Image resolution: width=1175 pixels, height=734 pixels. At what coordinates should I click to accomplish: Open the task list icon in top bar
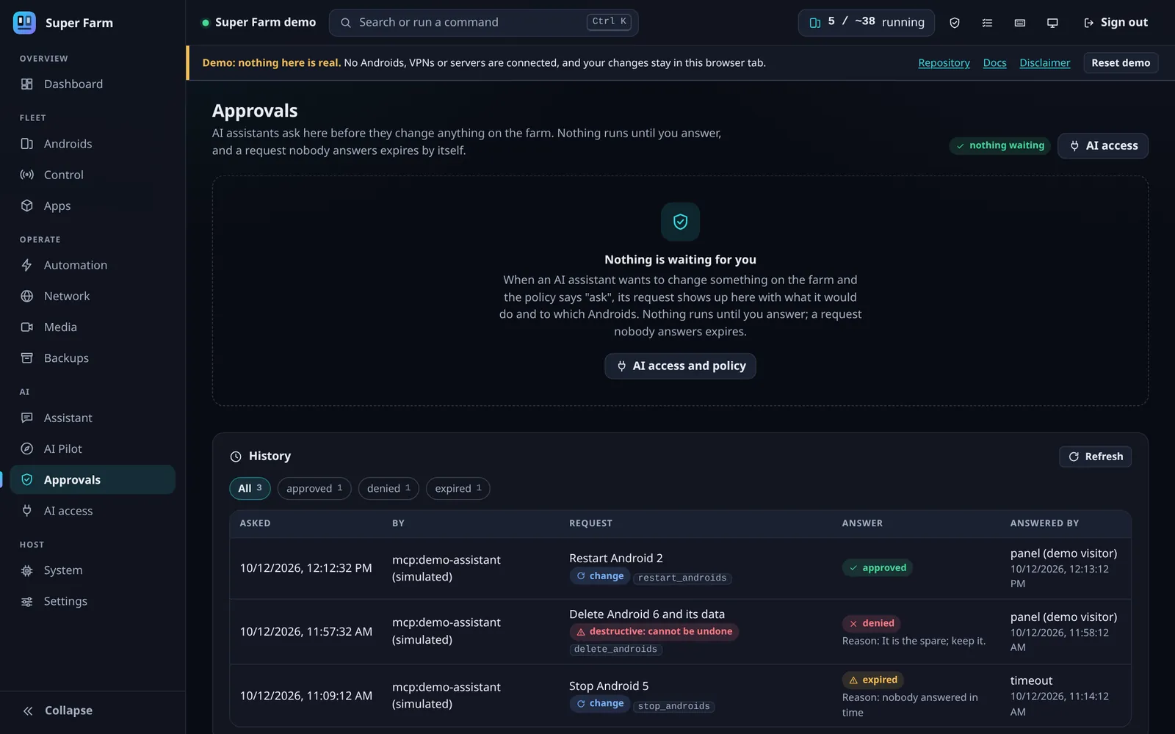tap(987, 23)
